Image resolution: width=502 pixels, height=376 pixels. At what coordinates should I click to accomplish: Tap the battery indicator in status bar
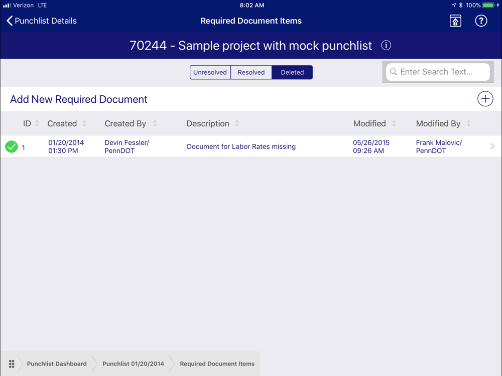(488, 5)
